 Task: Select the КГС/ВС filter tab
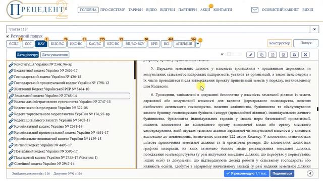[x=113, y=44]
